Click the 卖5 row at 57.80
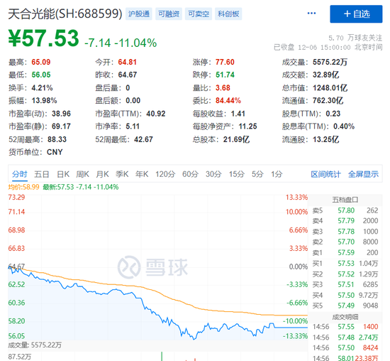The height and width of the screenshot is (361, 390). (x=345, y=210)
